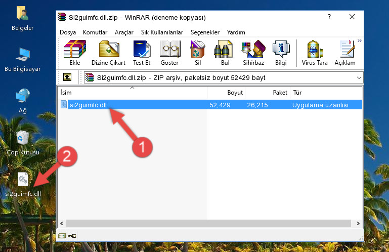This screenshot has height=252, width=389.
Task: Click the key password icon in status bar
Action: [72, 236]
